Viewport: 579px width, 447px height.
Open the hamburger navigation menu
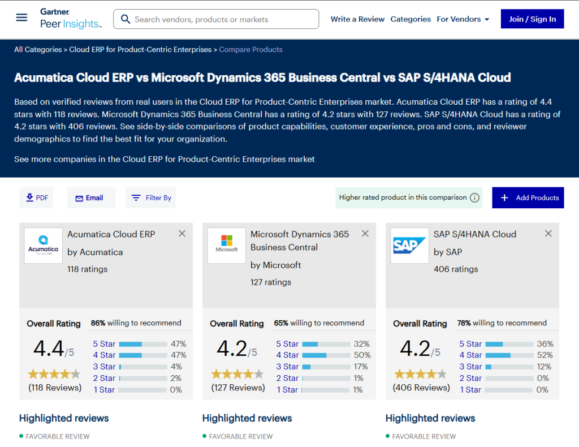pos(22,18)
